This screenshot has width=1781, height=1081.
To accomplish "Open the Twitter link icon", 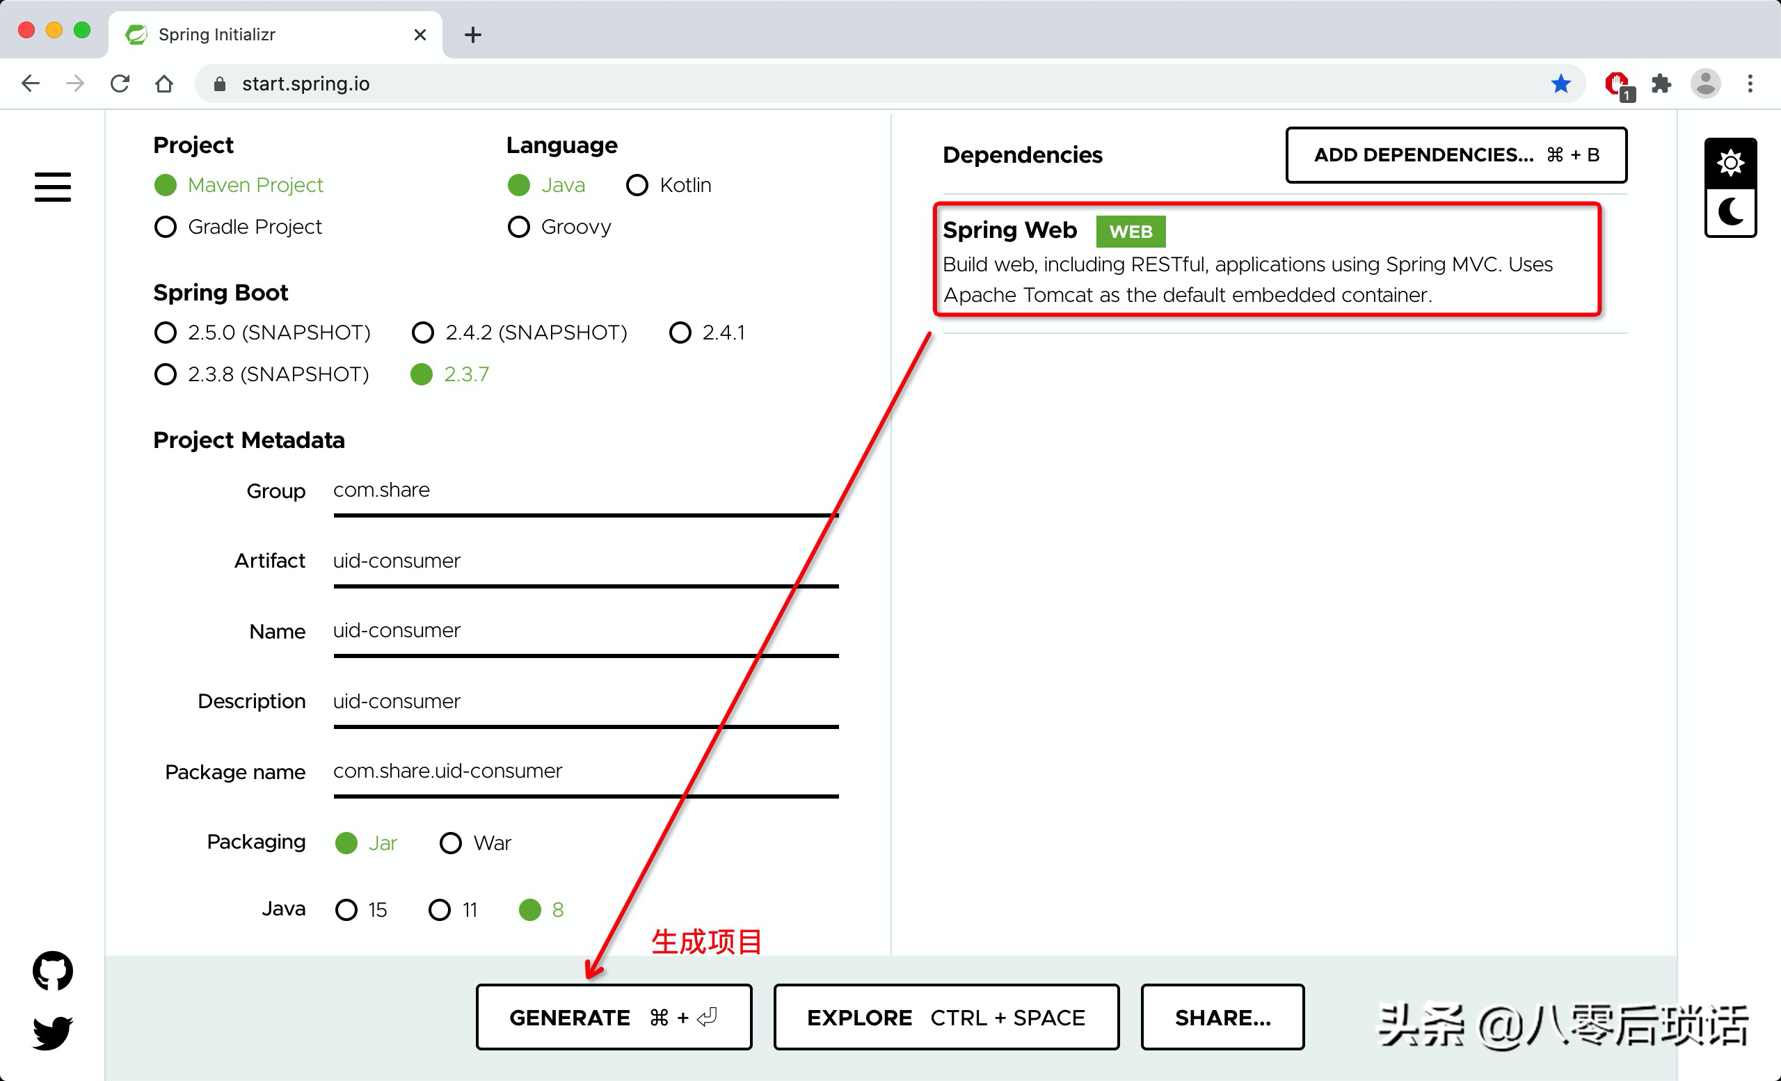I will 53,1032.
